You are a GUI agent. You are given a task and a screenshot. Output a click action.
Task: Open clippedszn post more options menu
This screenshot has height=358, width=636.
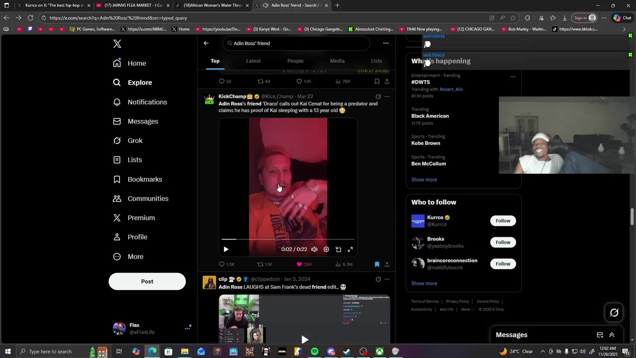point(387,279)
